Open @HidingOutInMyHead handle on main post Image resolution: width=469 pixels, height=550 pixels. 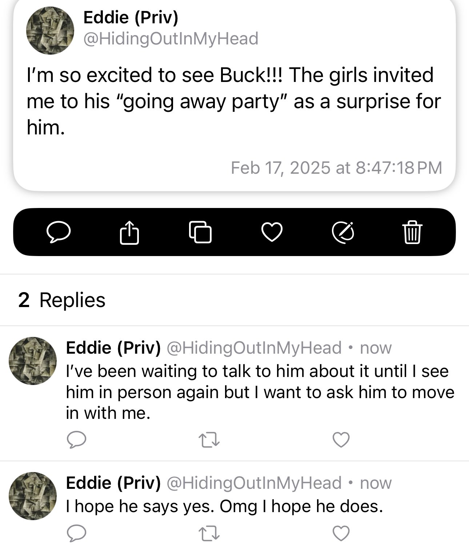point(171,39)
